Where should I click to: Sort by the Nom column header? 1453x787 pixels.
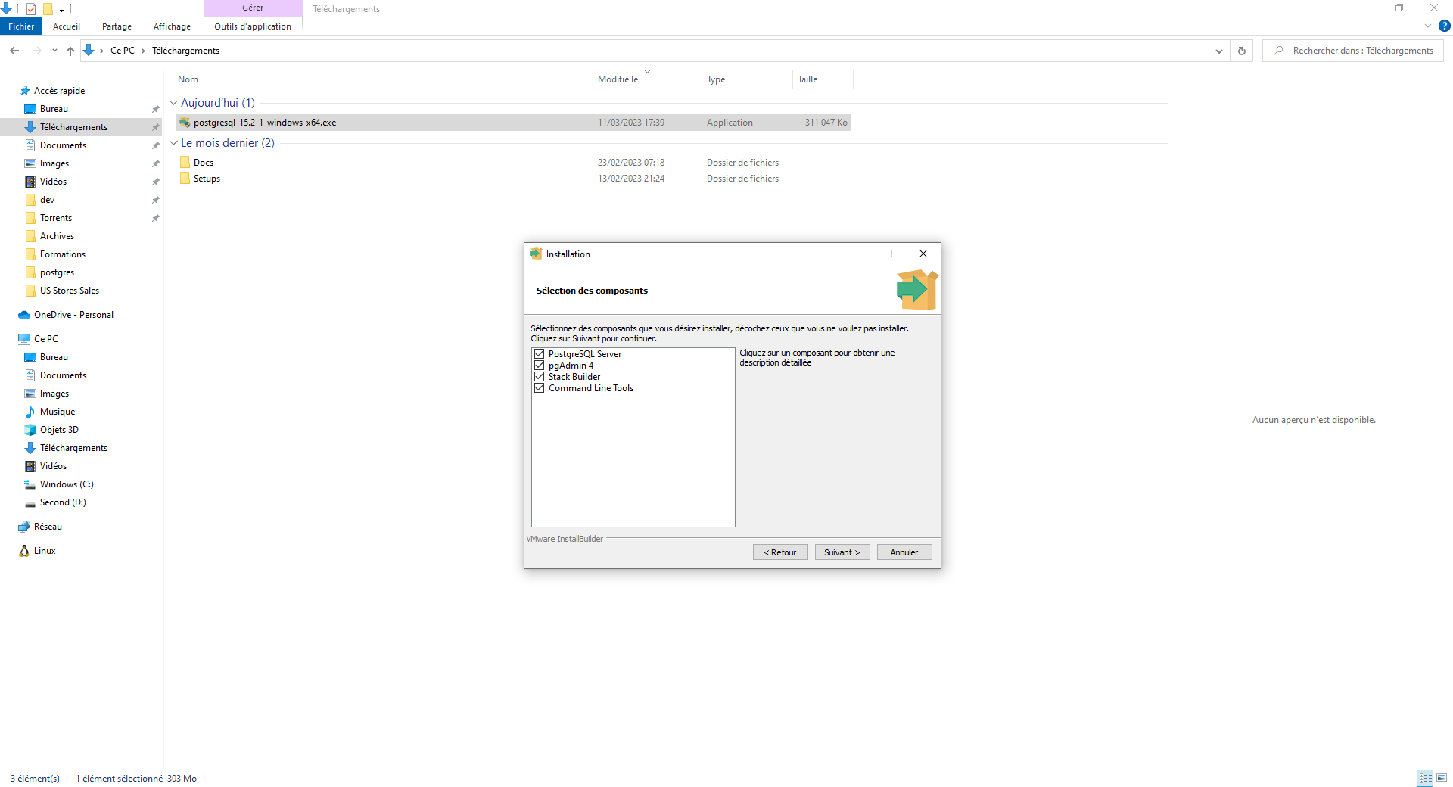pyautogui.click(x=188, y=79)
